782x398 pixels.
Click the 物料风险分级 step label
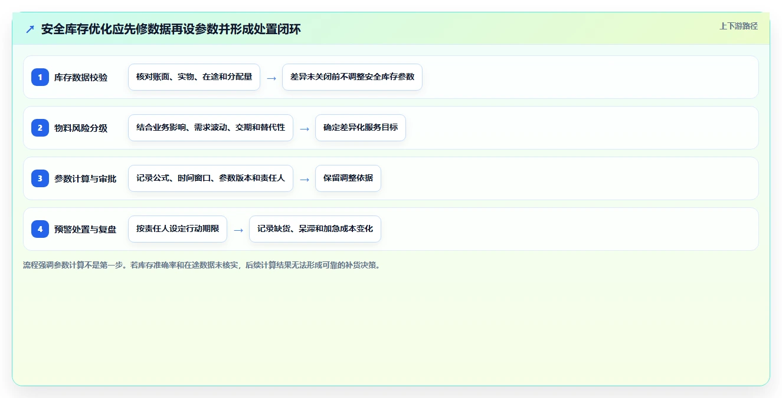pos(81,128)
